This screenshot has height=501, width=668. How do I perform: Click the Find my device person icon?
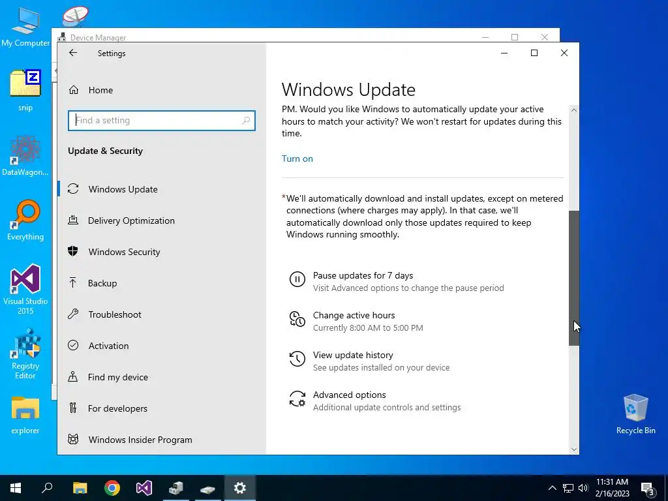pos(73,376)
